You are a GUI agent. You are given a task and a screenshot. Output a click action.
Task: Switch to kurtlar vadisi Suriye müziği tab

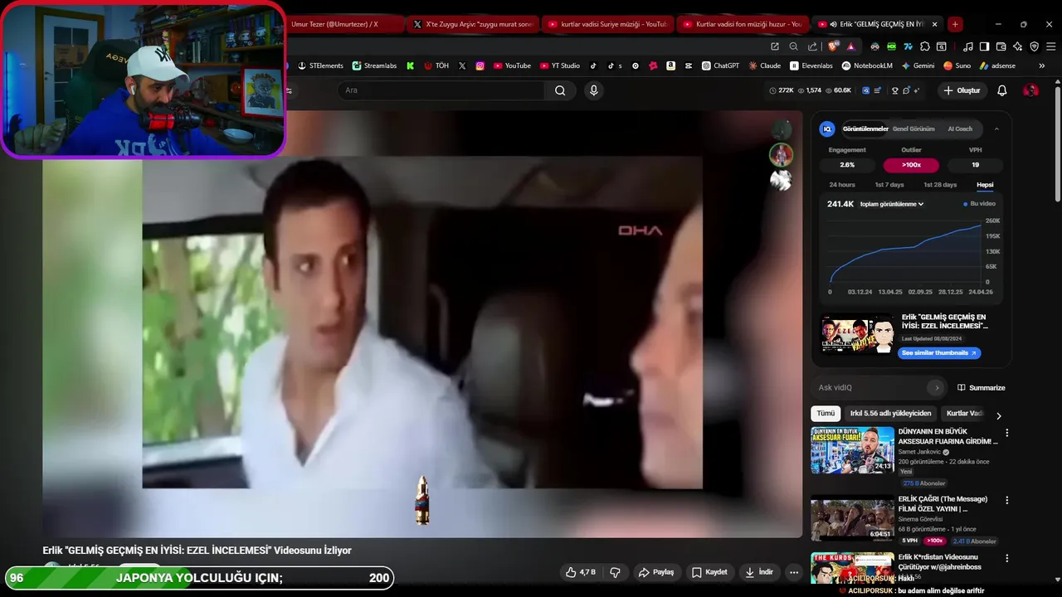click(x=607, y=24)
